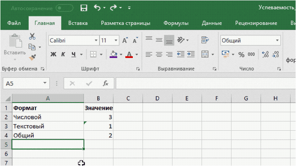The height and width of the screenshot is (166, 296).
Task: Apply red font color
Action: tap(129, 54)
